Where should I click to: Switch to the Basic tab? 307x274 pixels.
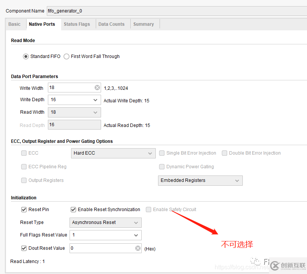(14, 24)
